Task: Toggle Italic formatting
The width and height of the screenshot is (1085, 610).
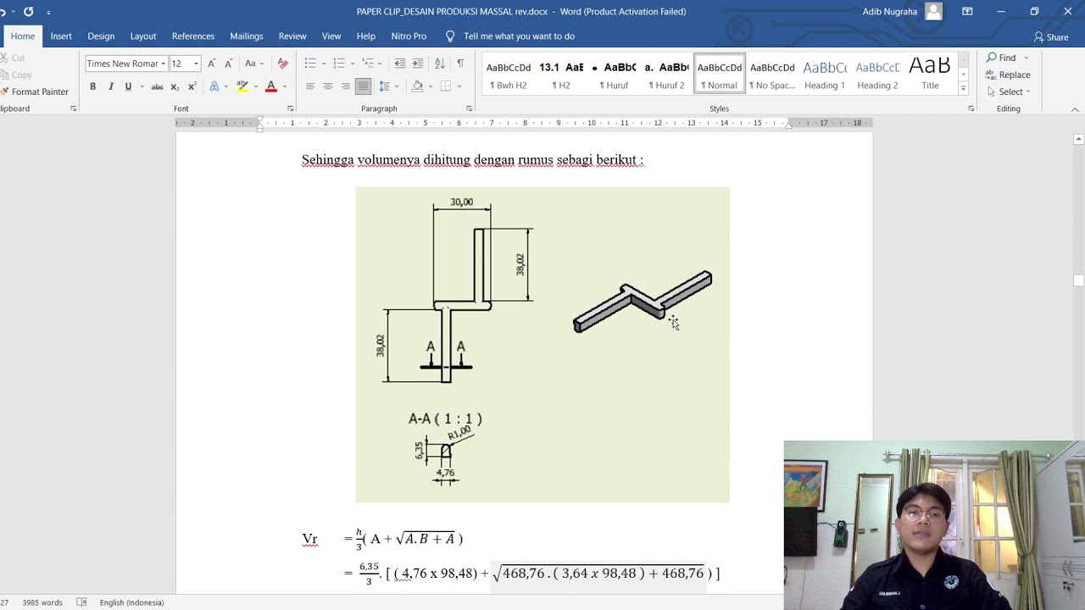Action: click(110, 86)
